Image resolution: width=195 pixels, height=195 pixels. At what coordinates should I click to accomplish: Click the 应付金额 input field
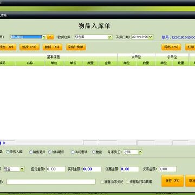(56, 169)
